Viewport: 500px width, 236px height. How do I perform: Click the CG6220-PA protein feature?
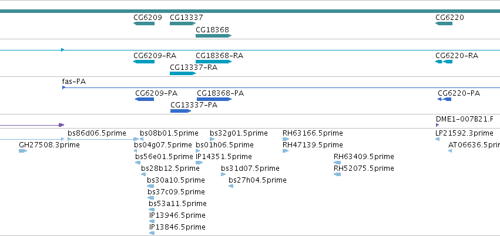[445, 99]
